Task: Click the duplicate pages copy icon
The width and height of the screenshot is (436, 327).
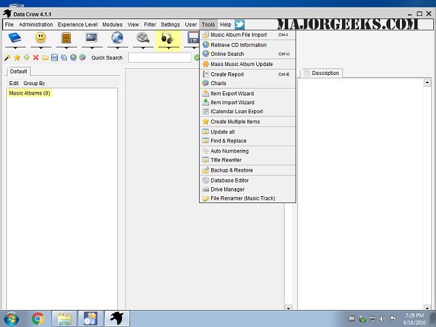Action: point(64,57)
